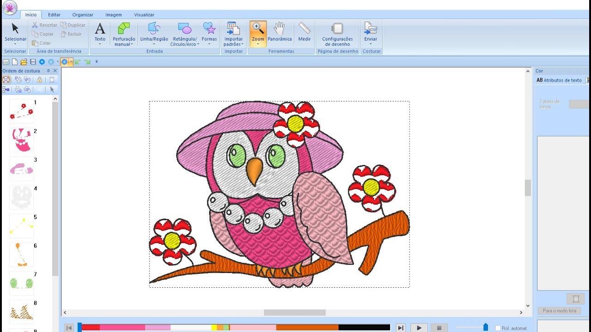Expand Formas dropdown arrow
Viewport: 591px width, 332px height.
[209, 45]
